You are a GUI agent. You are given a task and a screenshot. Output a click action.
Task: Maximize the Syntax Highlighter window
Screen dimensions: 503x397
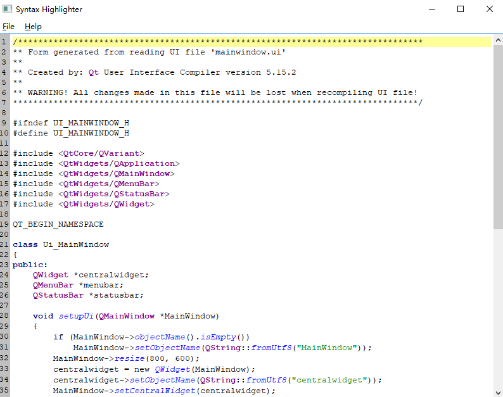[x=461, y=9]
